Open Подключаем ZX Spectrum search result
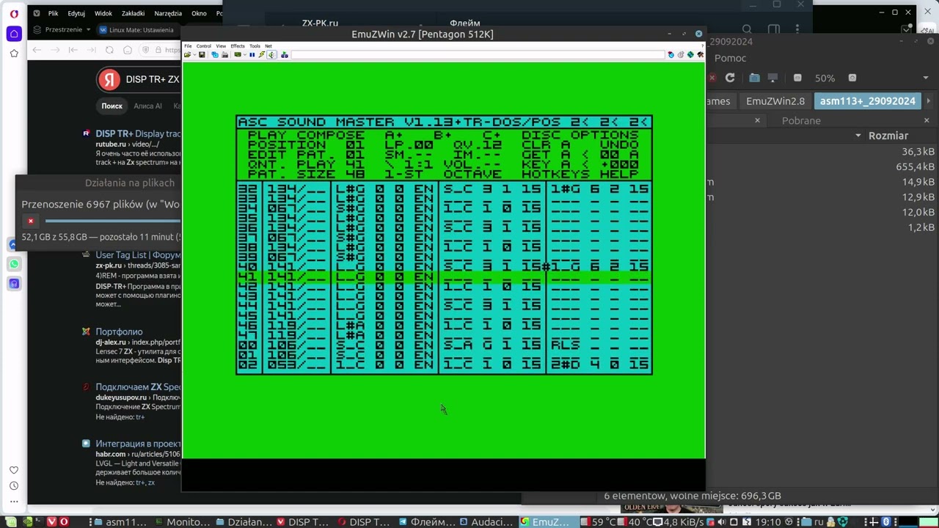The height and width of the screenshot is (528, 939). click(x=138, y=386)
